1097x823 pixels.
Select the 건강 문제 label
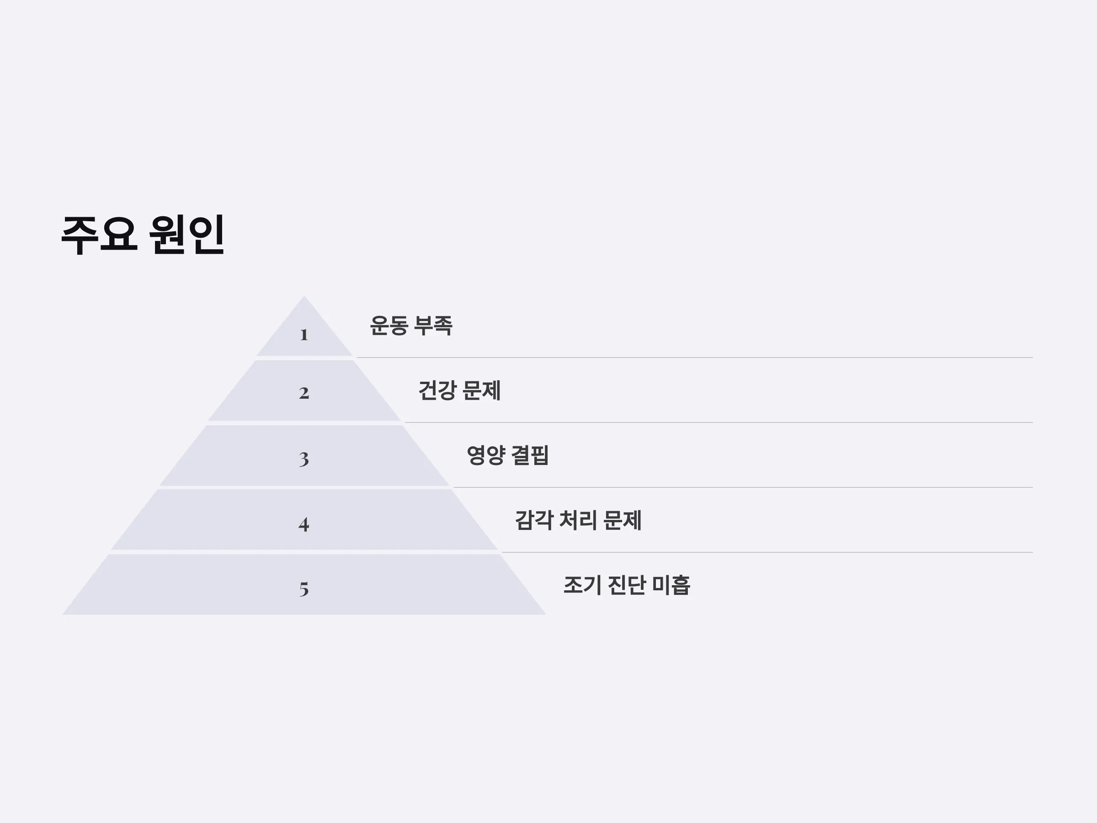[x=459, y=390]
